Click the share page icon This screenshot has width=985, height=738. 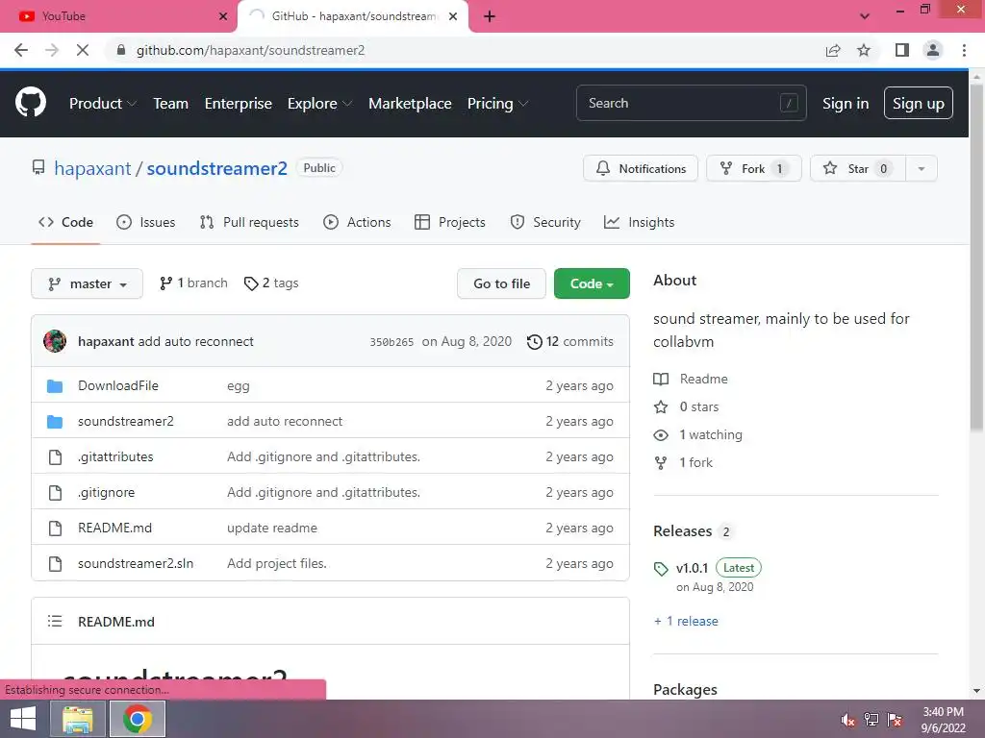[x=833, y=50]
